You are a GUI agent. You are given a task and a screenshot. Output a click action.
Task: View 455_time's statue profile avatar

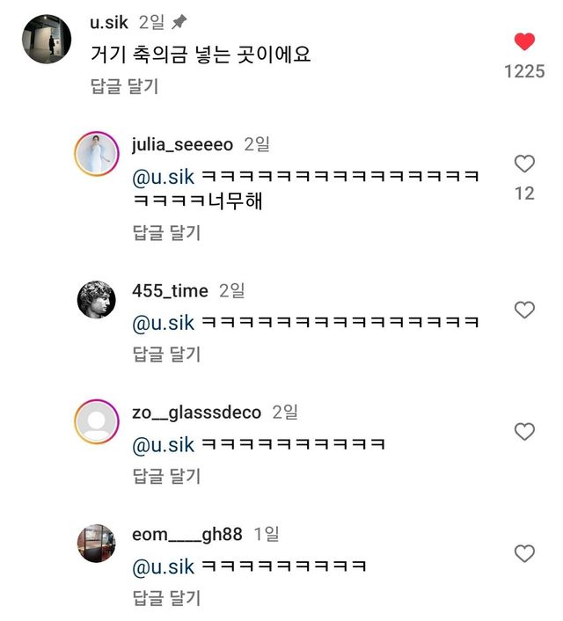coord(97,303)
